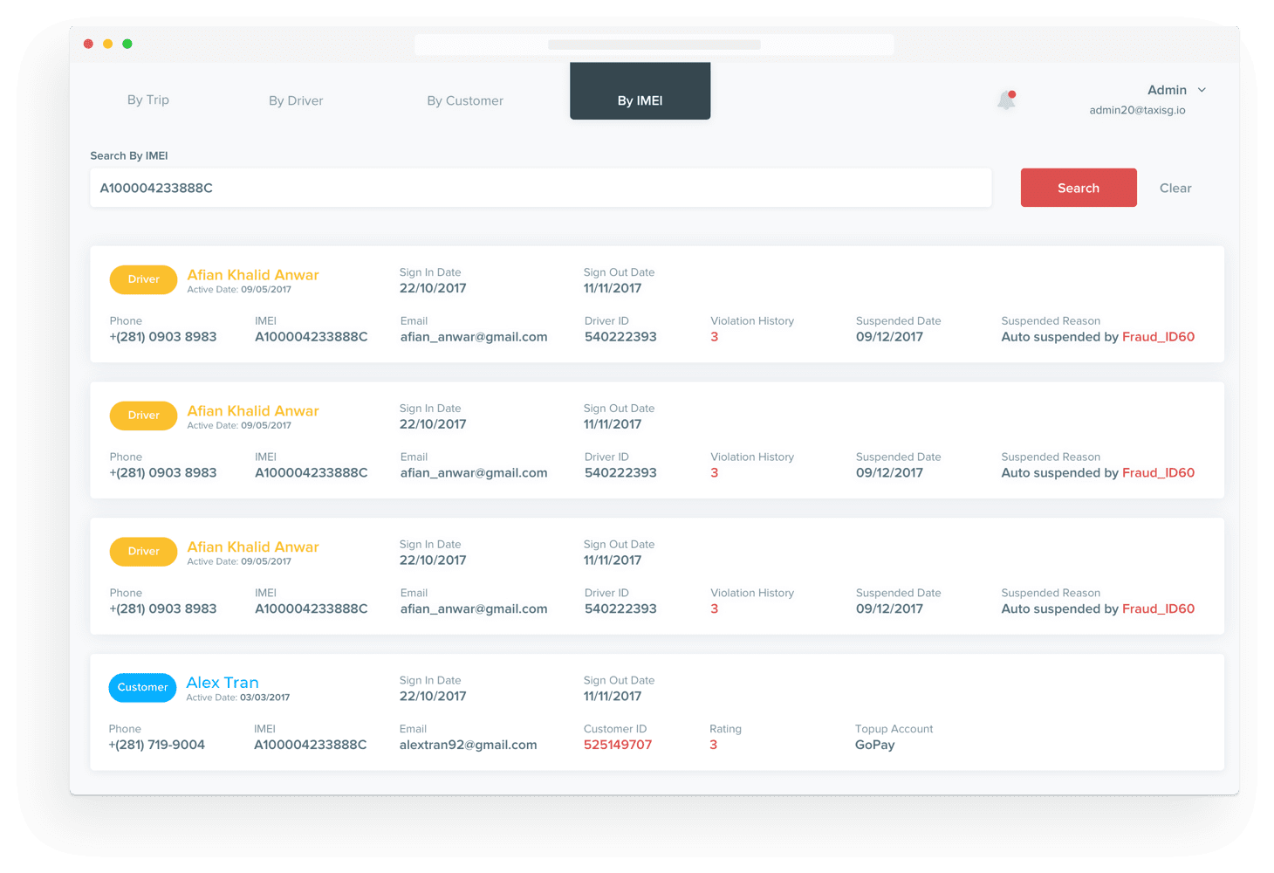Switch to the By Trip tab
Viewport: 1274px width, 873px height.
click(x=148, y=100)
